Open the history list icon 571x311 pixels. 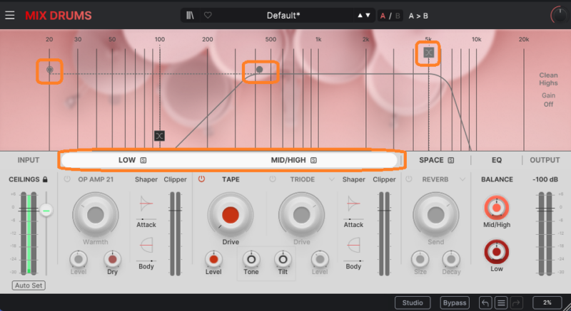pyautogui.click(x=502, y=302)
